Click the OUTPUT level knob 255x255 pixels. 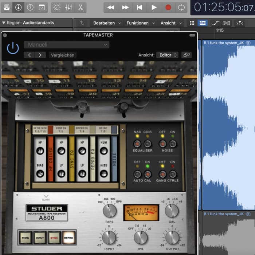click(172, 238)
